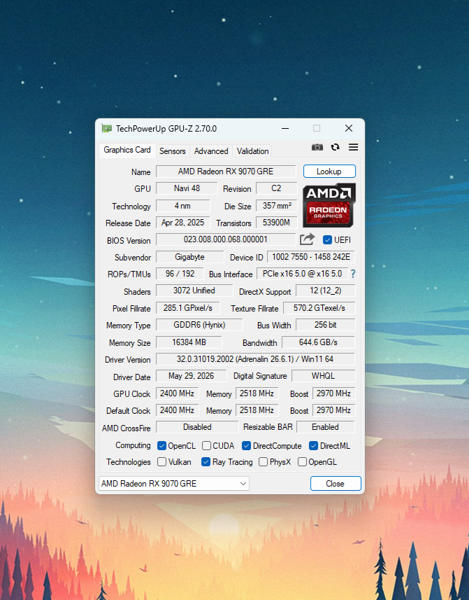Click the Subvendor value Gigabyte
Viewport: 469px width, 600px height.
pyautogui.click(x=189, y=257)
